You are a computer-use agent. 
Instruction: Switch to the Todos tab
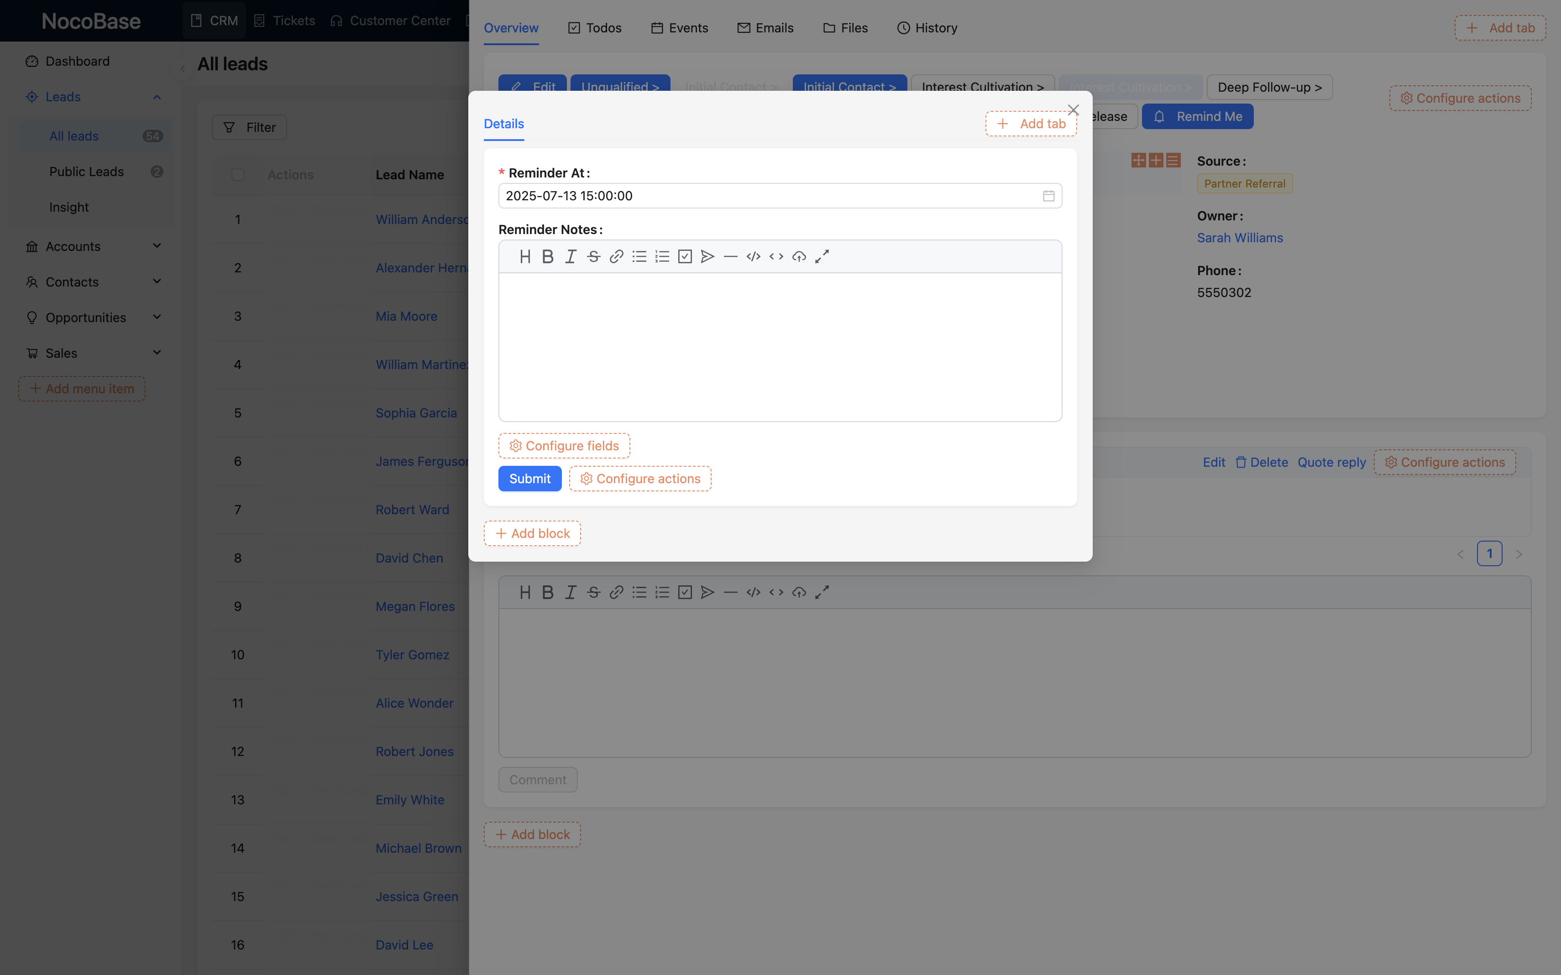tap(594, 28)
